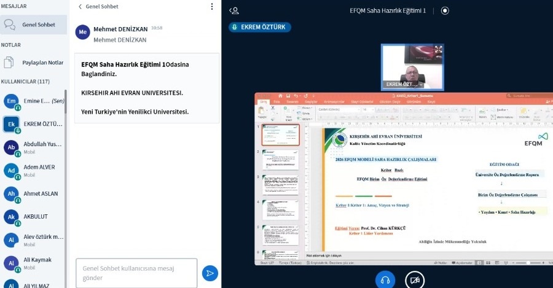Viewport: 553px width, 288px height.
Task: Open the Şekiller shapes dropdown
Action: [500, 110]
